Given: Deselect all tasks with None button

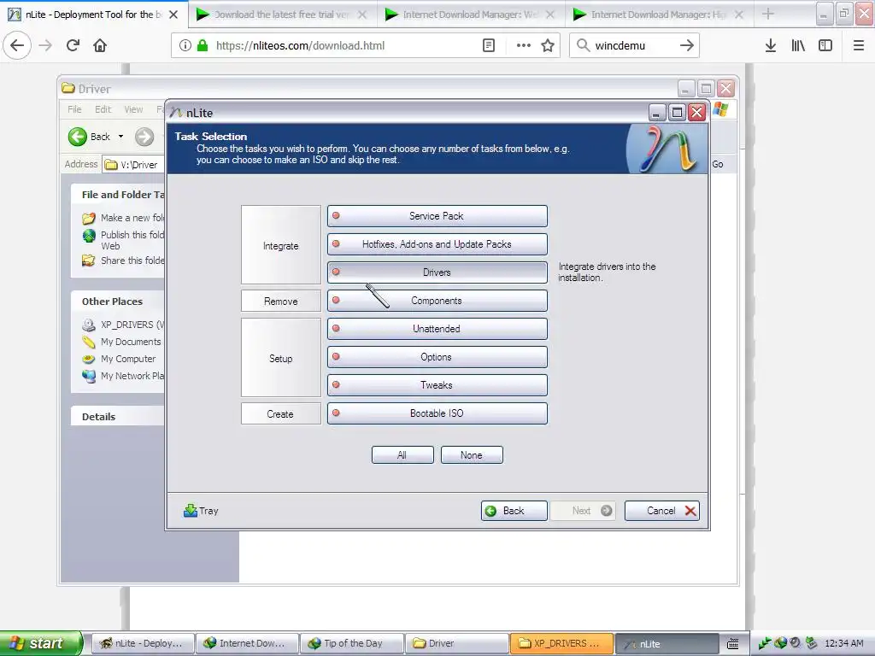Looking at the screenshot, I should click(x=472, y=455).
